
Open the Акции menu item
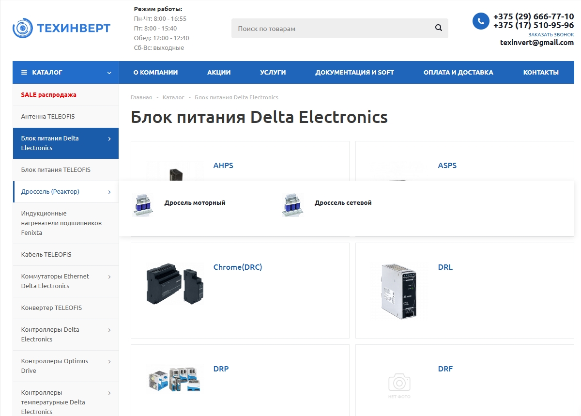pos(219,72)
